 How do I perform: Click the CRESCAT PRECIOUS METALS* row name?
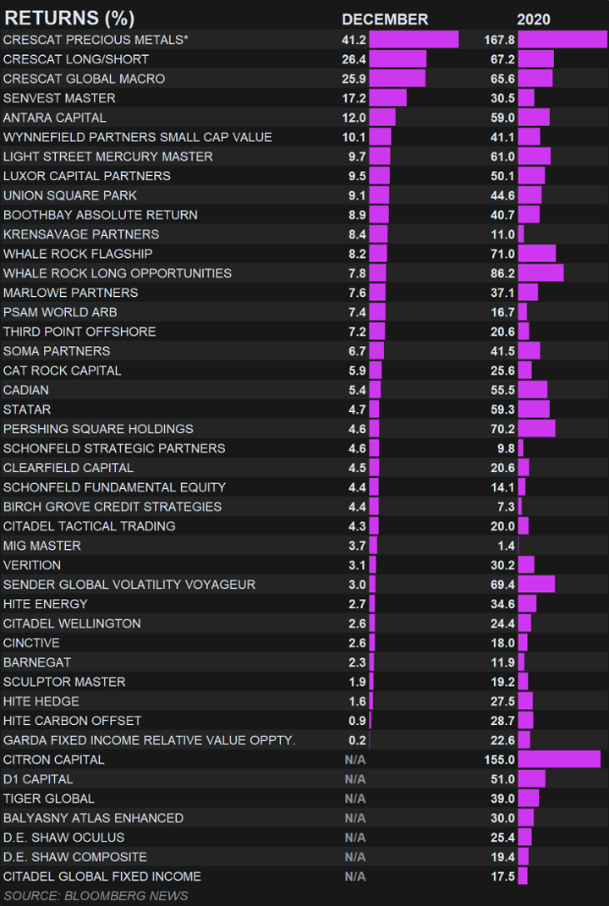[x=96, y=39]
